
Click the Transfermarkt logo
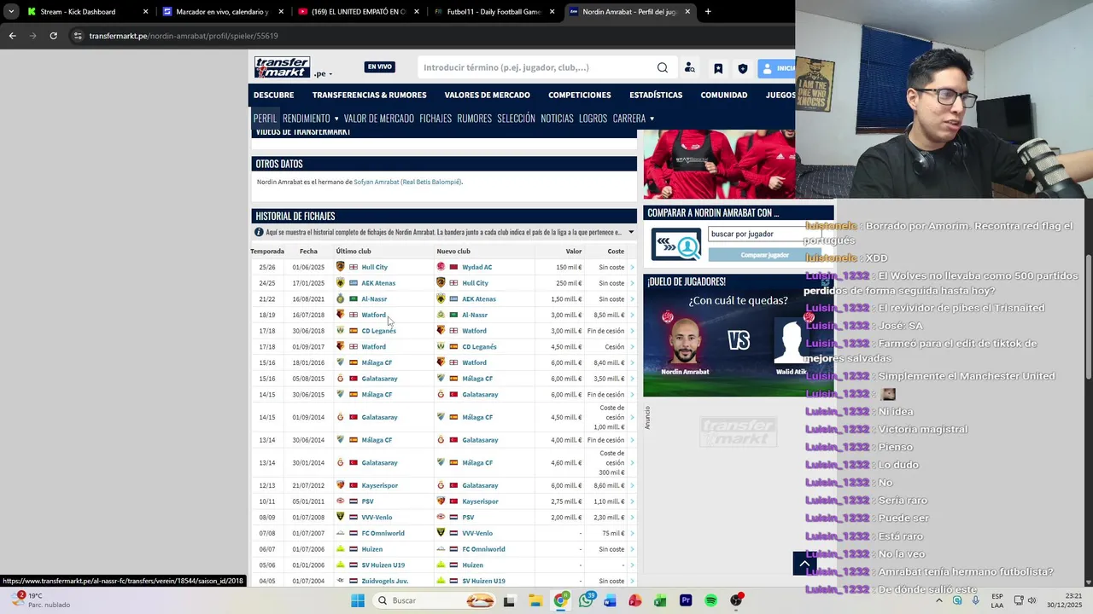[x=282, y=67]
